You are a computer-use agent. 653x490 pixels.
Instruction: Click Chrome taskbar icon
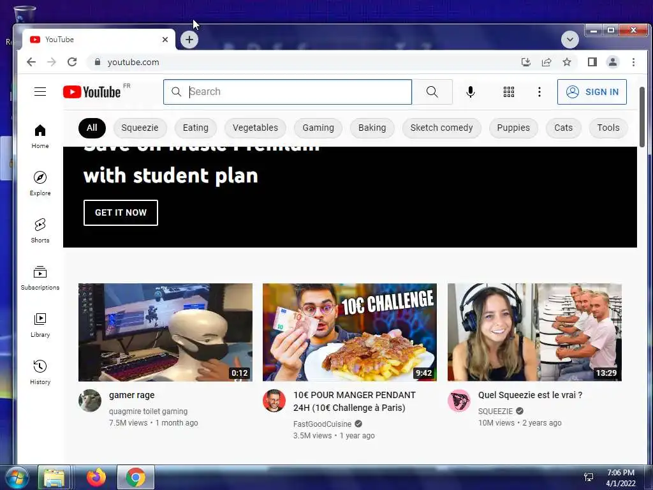tap(136, 477)
